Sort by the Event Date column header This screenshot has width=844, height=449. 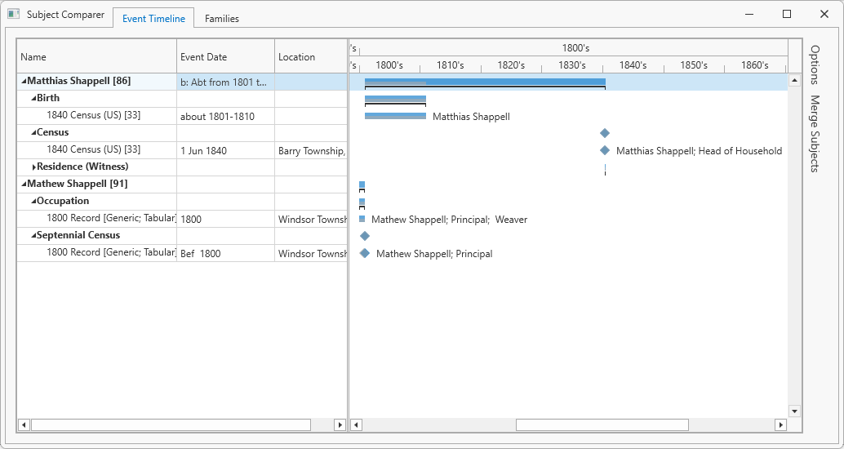pos(225,57)
